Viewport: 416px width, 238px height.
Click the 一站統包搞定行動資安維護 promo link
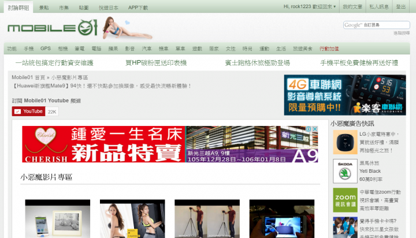click(x=54, y=63)
